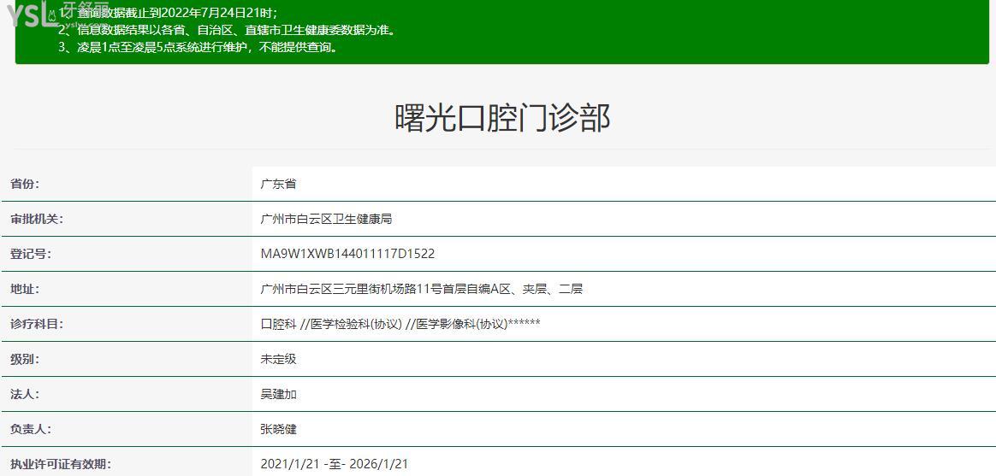Click the 口腔科 //医学检验科 departments text
The height and width of the screenshot is (476, 996).
point(400,324)
